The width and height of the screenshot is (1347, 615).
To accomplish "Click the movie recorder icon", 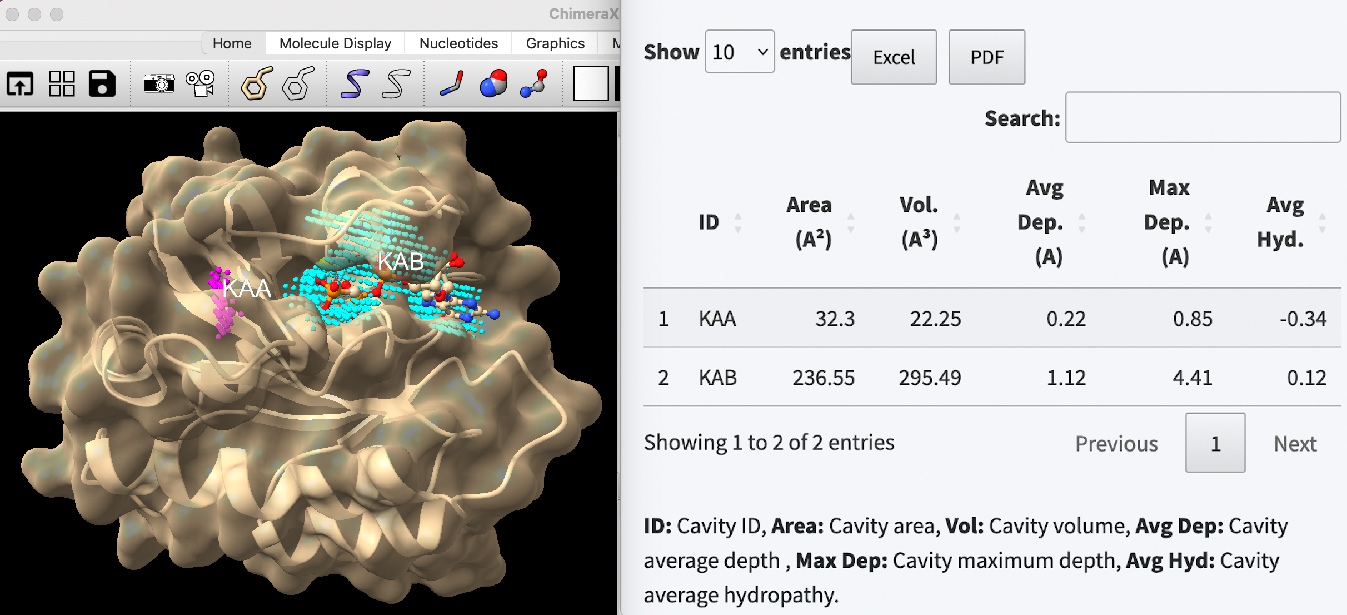I will (201, 84).
